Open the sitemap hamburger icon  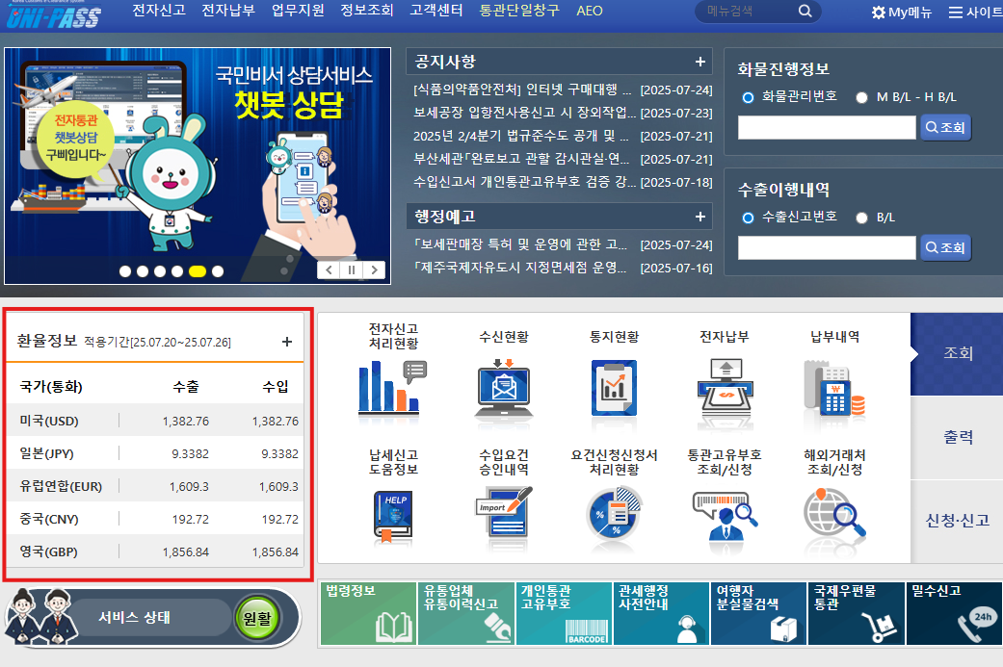955,13
